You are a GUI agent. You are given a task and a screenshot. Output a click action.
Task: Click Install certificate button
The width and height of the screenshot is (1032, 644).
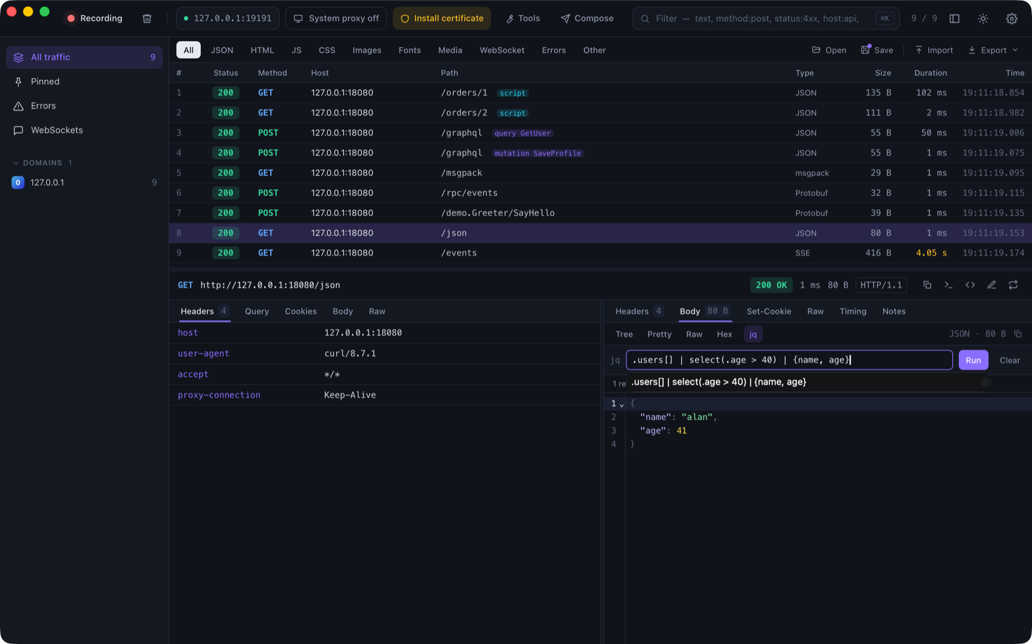click(x=442, y=18)
